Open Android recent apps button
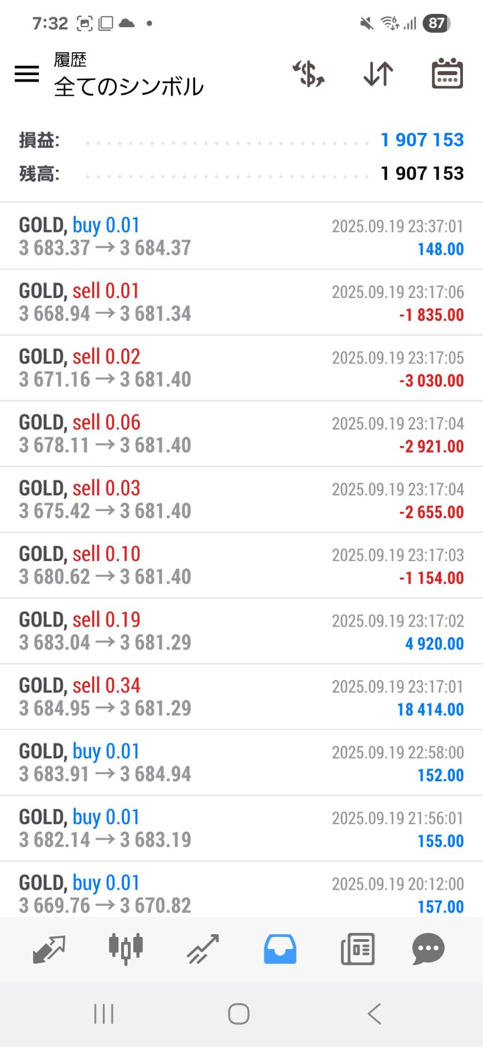 point(104,1014)
